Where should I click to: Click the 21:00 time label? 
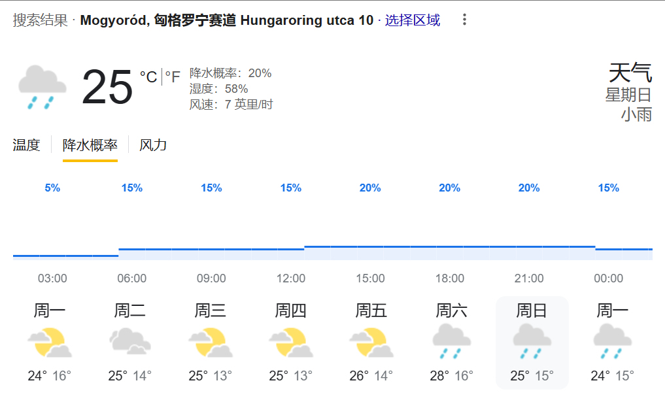529,278
